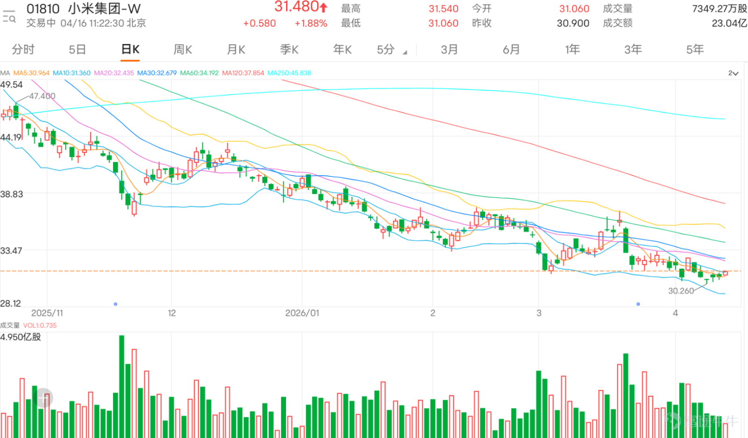
Task: Choose the 3年 range button
Action: point(633,50)
